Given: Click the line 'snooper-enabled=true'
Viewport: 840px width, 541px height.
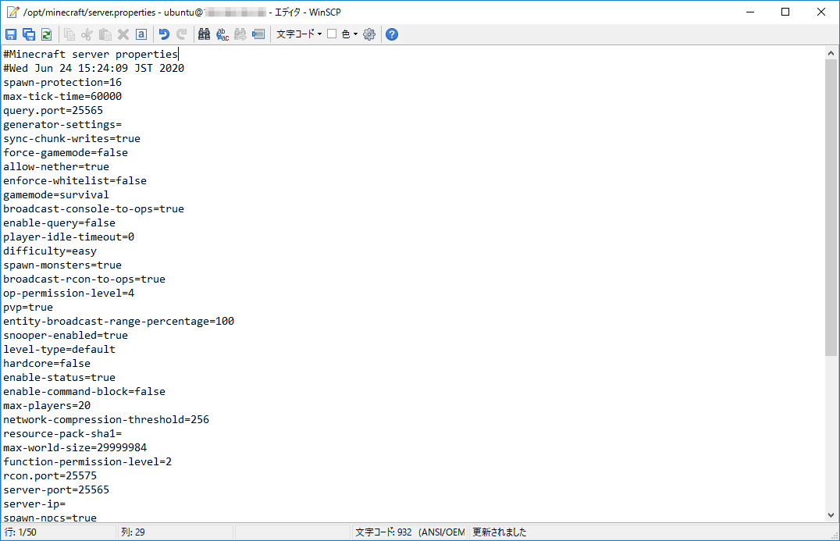Looking at the screenshot, I should (x=66, y=336).
